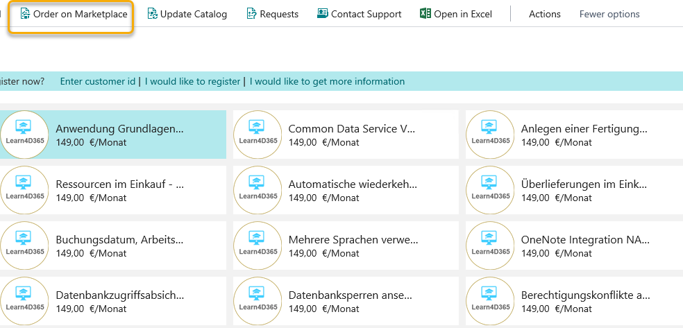Screen dimensions: 683x328
Task: Click Learn4D365 logo of Anwendung Grundlagen tile
Action: pyautogui.click(x=25, y=135)
